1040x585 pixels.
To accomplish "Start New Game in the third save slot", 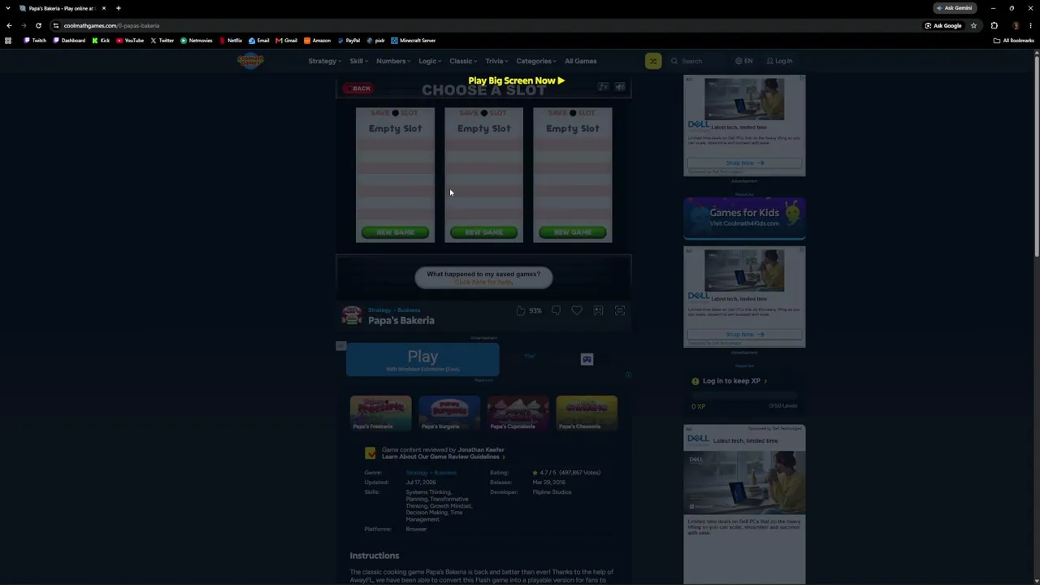I will 573,232.
